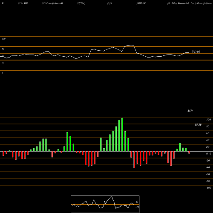
Task: Click the MR axis label 80
Action: click(x=208, y=127)
